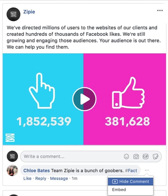Viewport: 168px width, 196px height.
Task: Click the #Fact hashtag link
Action: 131,170
